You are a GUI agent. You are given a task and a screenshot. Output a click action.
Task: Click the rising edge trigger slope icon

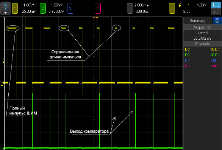[x=180, y=5]
